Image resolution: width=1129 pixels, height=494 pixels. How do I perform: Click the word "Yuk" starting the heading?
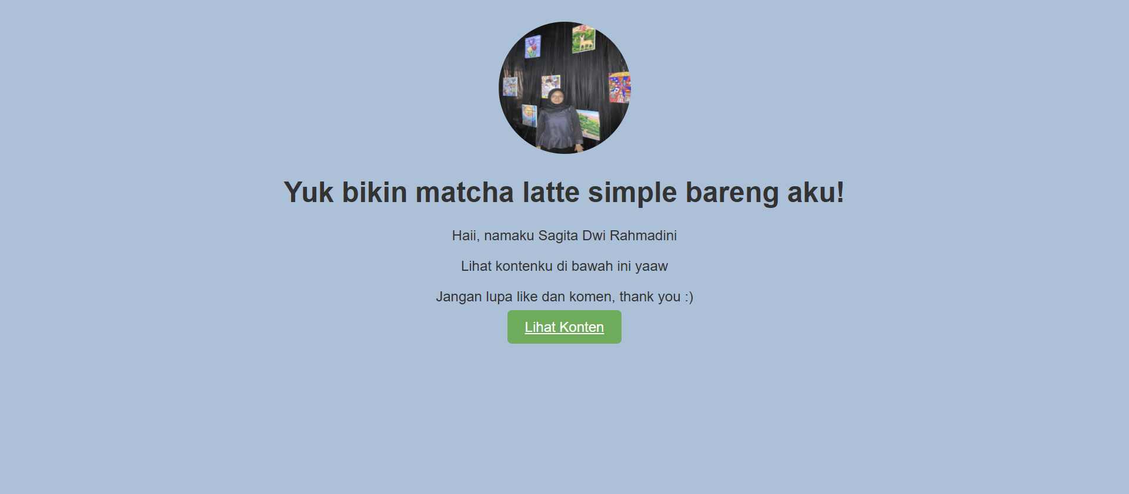pos(309,192)
